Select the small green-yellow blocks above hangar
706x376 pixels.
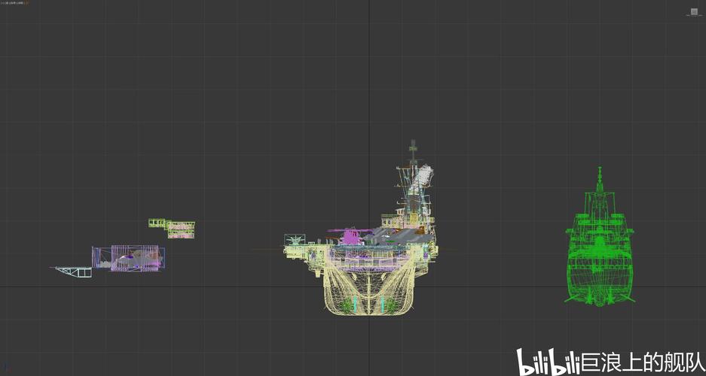pyautogui.click(x=172, y=228)
